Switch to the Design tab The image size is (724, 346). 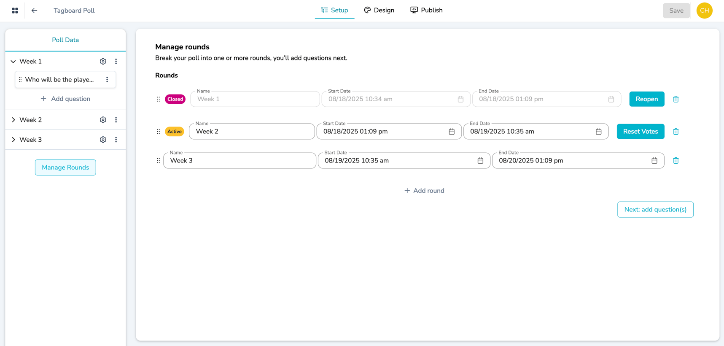pos(379,11)
